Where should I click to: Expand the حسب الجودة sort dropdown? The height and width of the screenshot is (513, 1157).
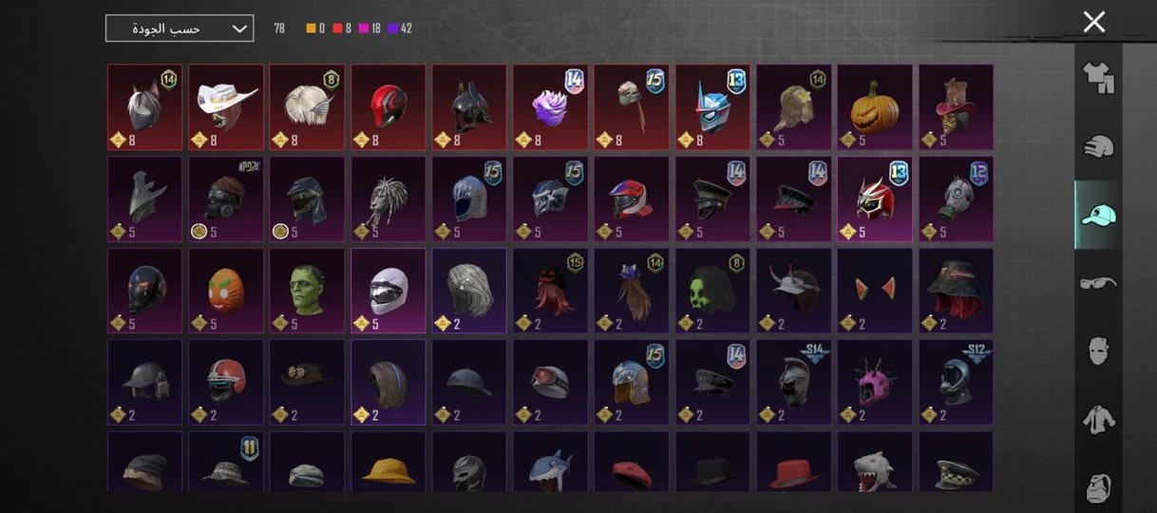180,28
